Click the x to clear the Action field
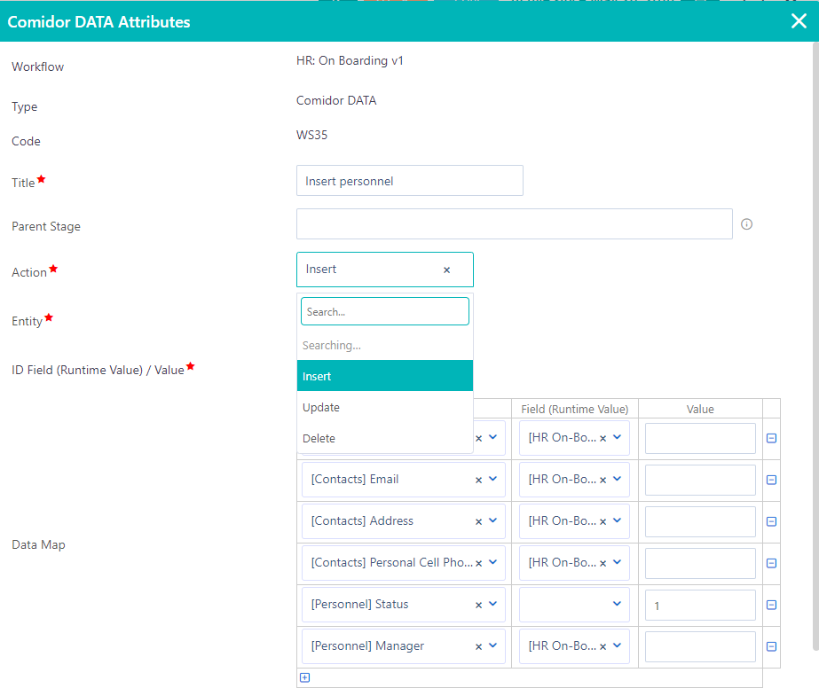 point(446,269)
